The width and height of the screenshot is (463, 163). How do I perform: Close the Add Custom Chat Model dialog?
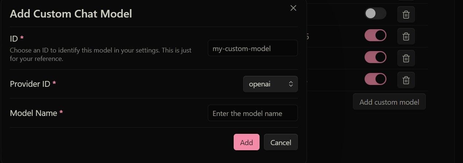[293, 8]
